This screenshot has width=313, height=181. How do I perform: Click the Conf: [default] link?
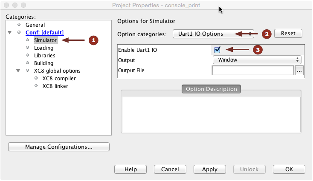point(44,33)
